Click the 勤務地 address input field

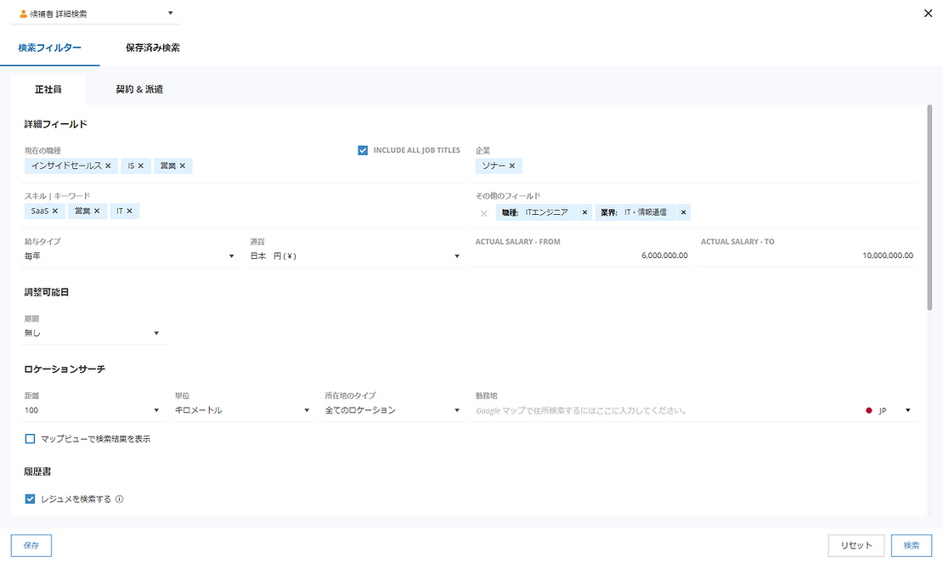coord(663,410)
